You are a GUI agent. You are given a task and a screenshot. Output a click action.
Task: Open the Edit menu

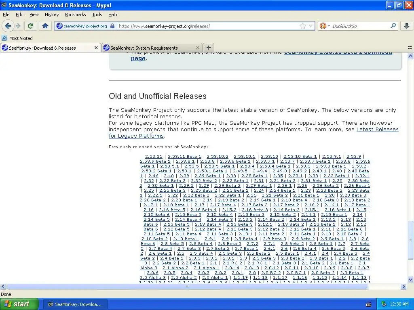19,15
